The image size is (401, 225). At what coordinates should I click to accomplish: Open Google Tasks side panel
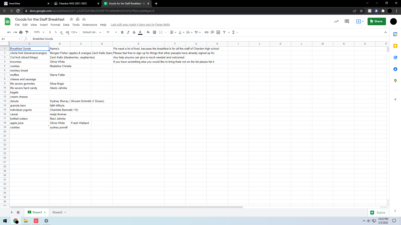click(395, 57)
